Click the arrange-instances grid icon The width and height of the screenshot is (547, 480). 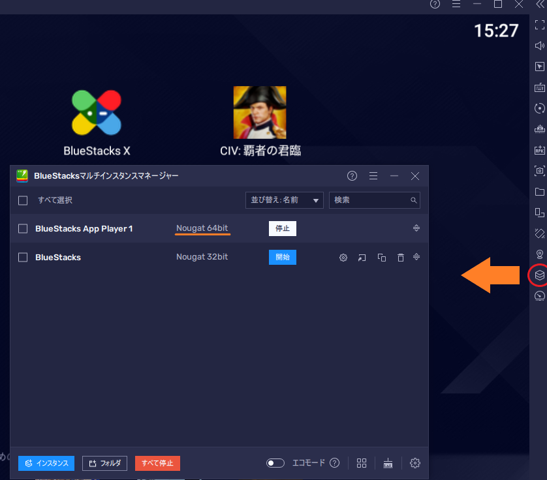362,463
